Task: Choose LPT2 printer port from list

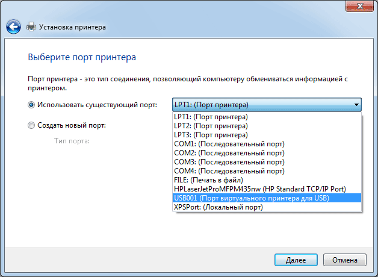Action: [210, 126]
